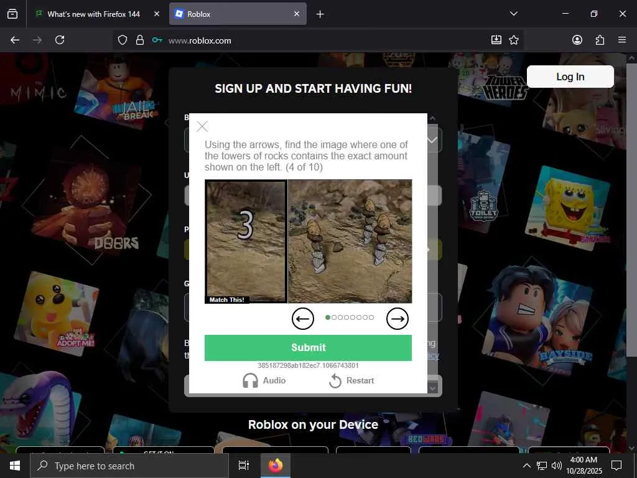Open the saved password key icon
This screenshot has width=637, height=478.
157,40
